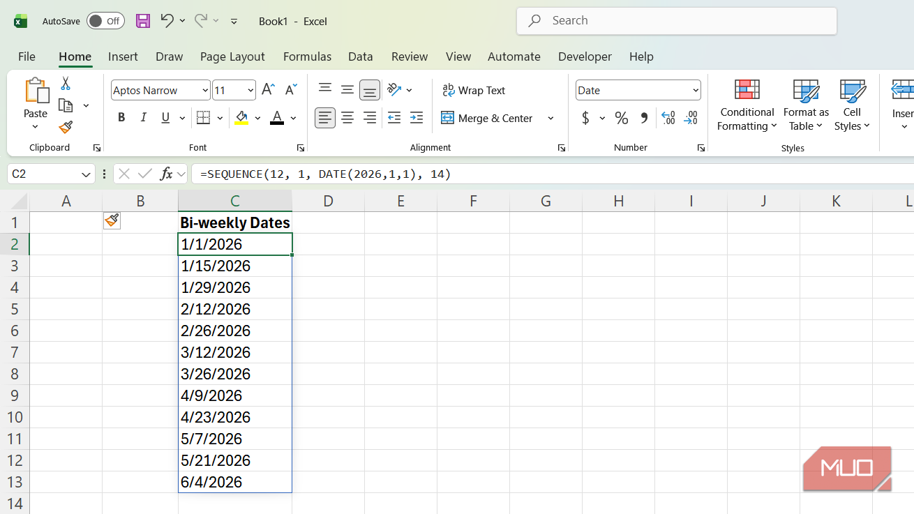
Task: Click the Merge & Center button
Action: (487, 118)
